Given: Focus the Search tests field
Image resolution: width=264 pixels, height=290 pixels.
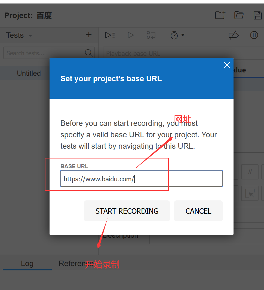Looking at the screenshot, I should click(x=49, y=53).
